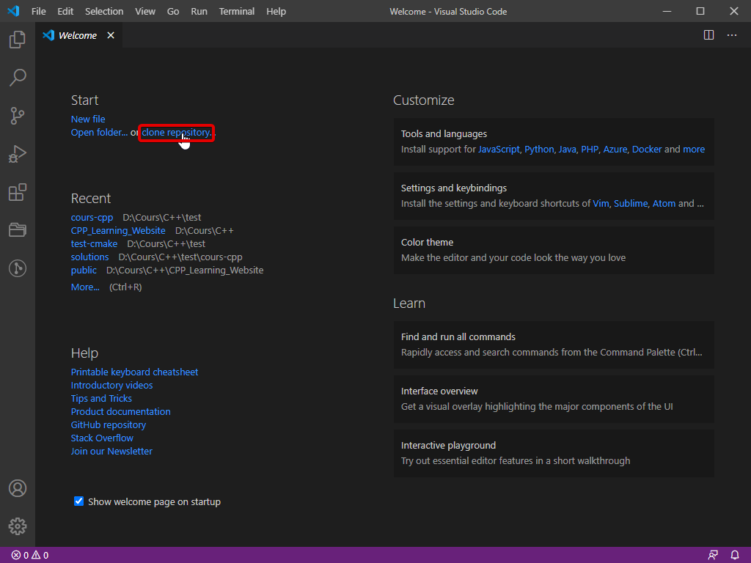
Task: Open Printable keyboard cheatsheet link
Action: [x=135, y=372]
